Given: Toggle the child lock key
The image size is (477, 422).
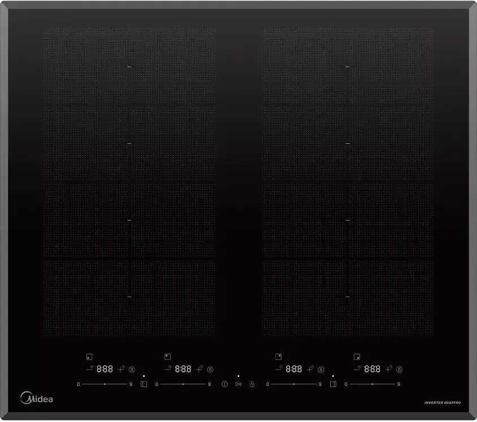Looking at the screenshot, I should tap(252, 384).
